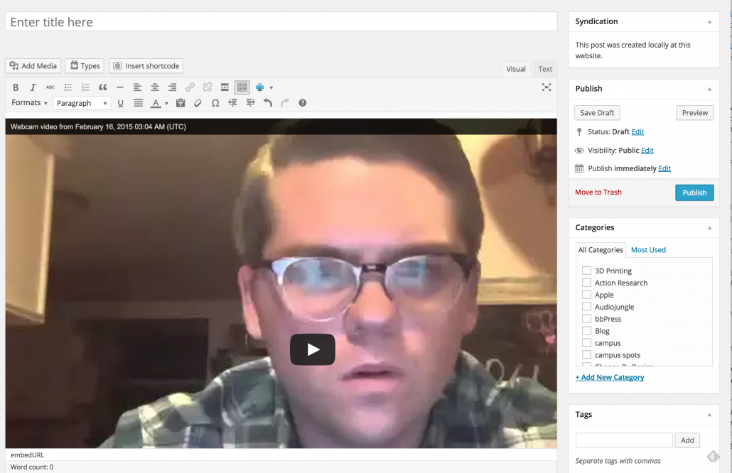Collapse the Categories panel
The height and width of the screenshot is (473, 732).
[x=709, y=228]
